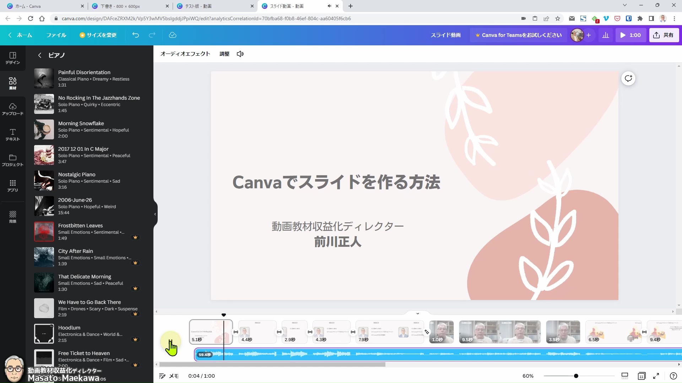Viewport: 682px width, 383px height.
Task: Click transition icon after the 5.1秒 clip
Action: click(236, 332)
